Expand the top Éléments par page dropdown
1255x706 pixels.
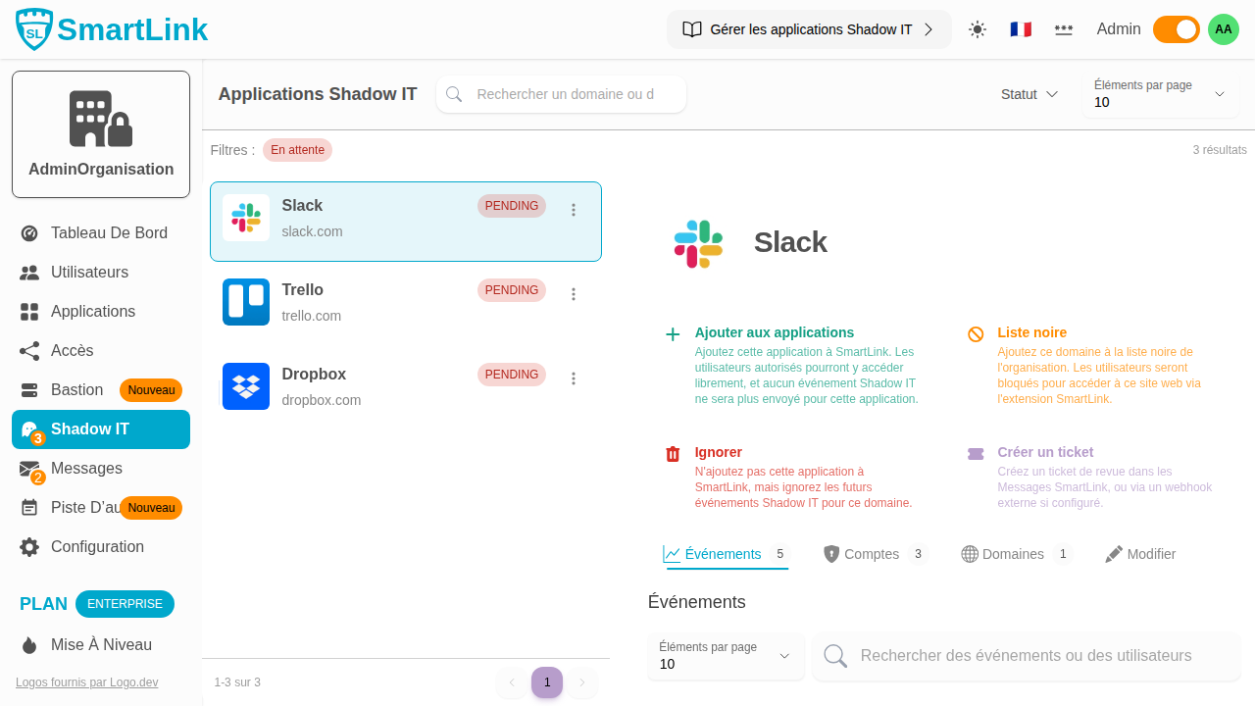[1160, 94]
